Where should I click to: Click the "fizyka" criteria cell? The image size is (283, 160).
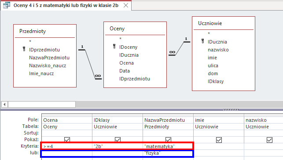point(168,153)
